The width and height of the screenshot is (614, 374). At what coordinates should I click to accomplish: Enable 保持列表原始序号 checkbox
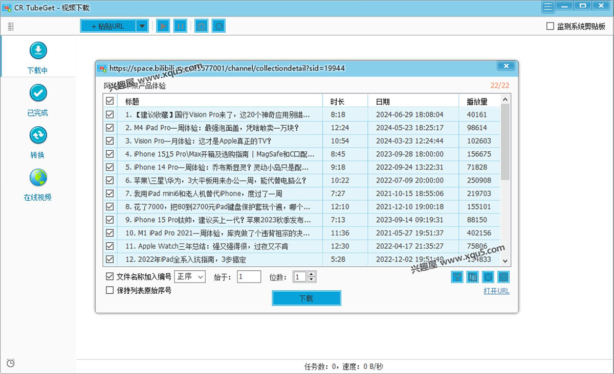pos(109,290)
